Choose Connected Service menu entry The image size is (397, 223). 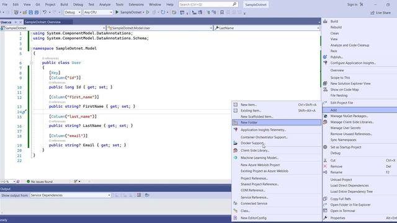click(277, 203)
